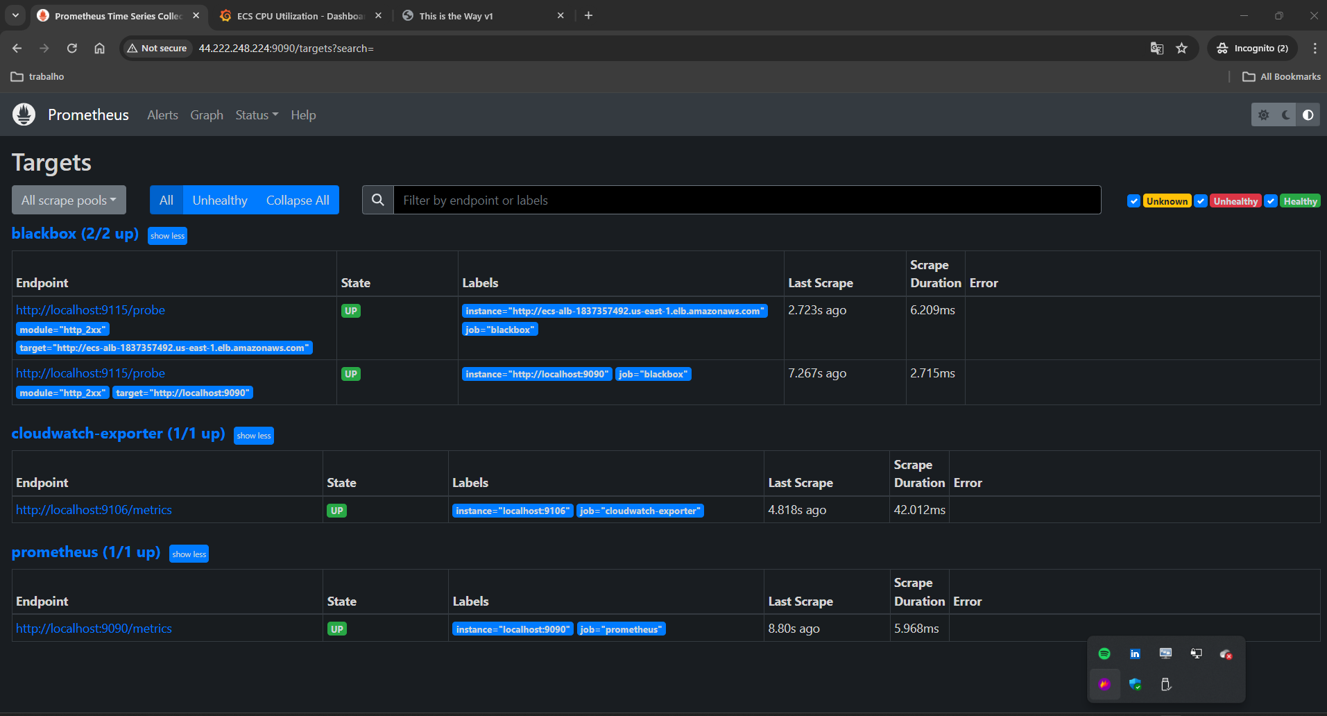Toggle the Unknown state checkbox

pyautogui.click(x=1133, y=201)
